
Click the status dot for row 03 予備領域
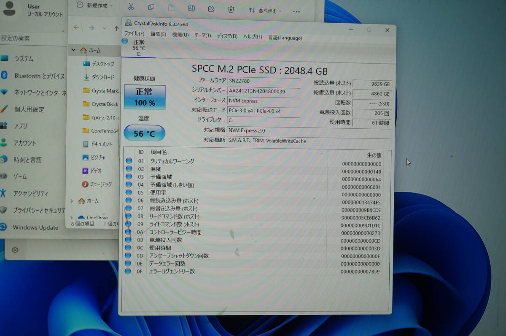pyautogui.click(x=129, y=177)
